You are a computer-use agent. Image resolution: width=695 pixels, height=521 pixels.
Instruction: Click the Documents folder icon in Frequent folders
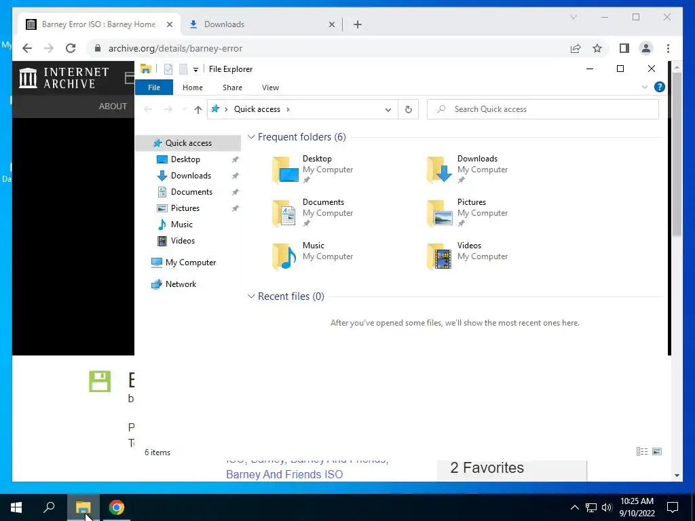pyautogui.click(x=284, y=213)
